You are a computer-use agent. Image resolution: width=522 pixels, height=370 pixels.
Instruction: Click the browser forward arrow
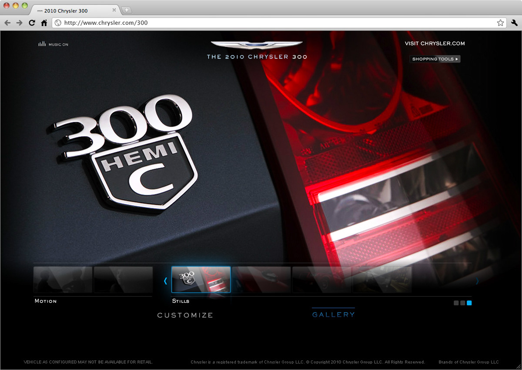coord(19,23)
